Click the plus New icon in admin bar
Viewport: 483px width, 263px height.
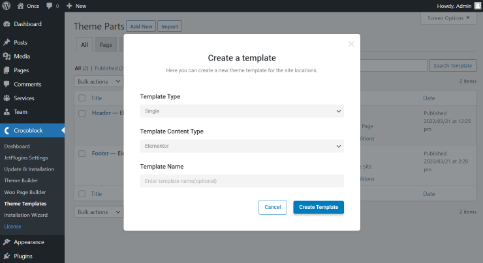tap(69, 6)
